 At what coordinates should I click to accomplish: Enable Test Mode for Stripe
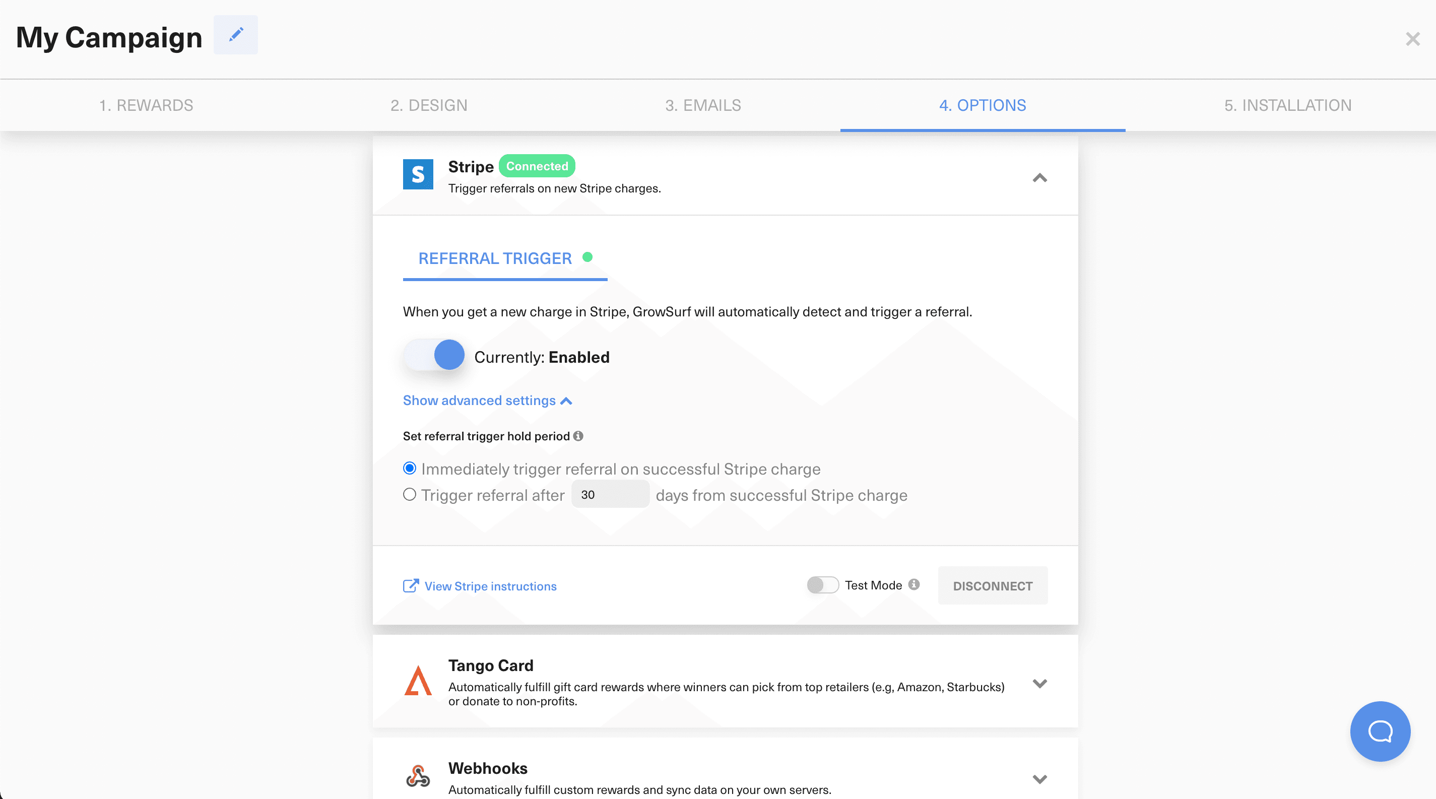click(x=822, y=584)
